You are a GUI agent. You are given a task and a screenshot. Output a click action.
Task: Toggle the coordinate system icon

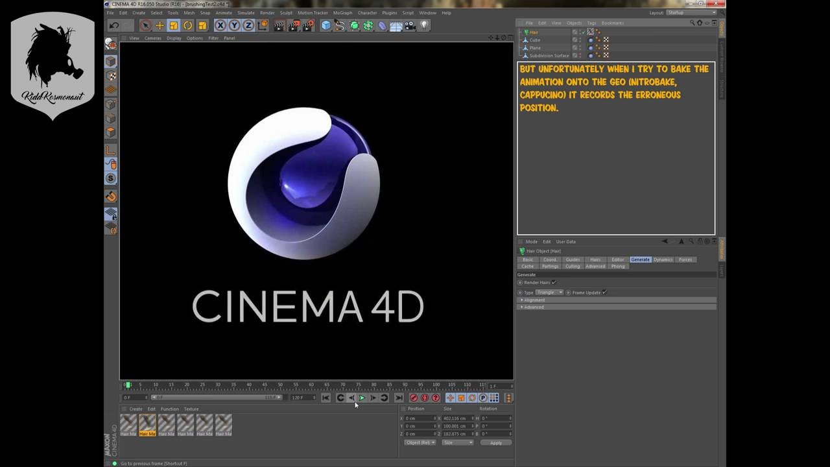262,25
